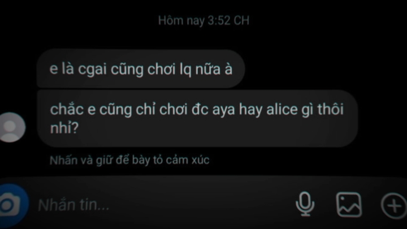Click "nhỉ?" on the message's second line
Viewport: 407px width, 229px height.
[x=64, y=128]
